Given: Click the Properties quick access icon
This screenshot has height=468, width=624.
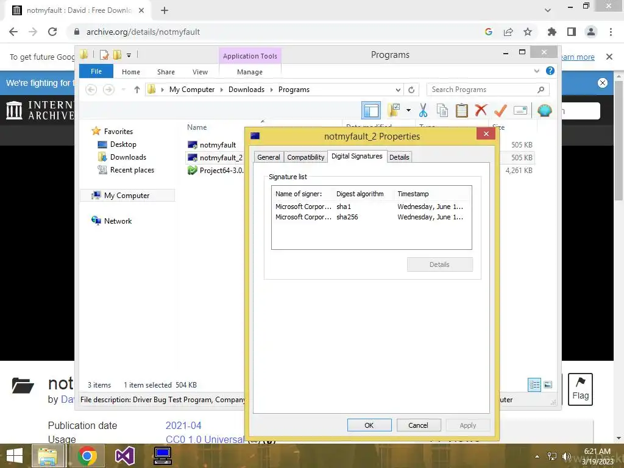Looking at the screenshot, I should point(104,55).
